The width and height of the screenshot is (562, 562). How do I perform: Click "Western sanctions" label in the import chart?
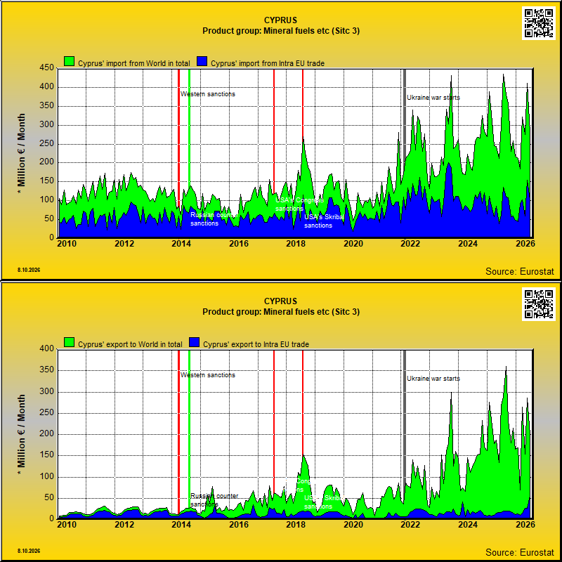[208, 94]
